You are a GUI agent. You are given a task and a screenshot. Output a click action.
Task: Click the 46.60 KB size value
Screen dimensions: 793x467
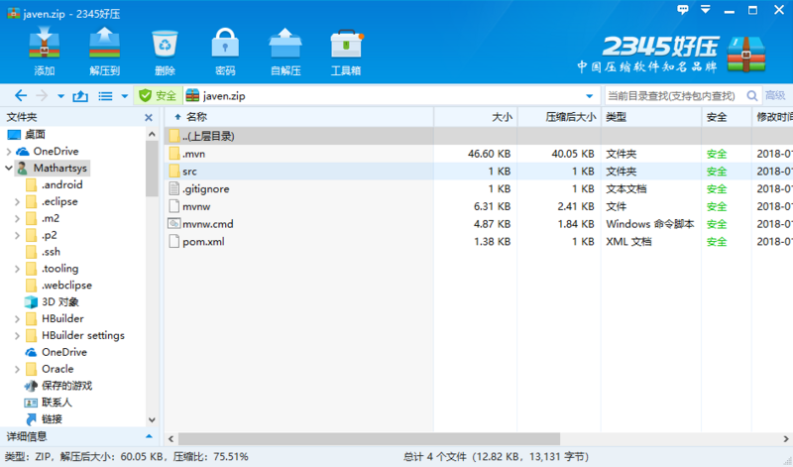pos(489,154)
